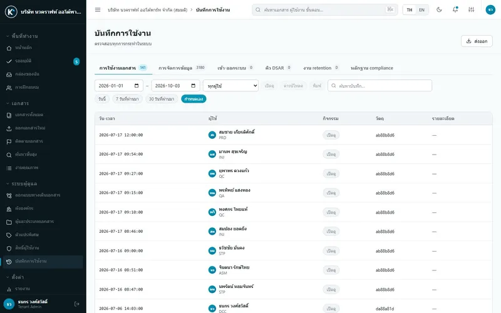This screenshot has height=313, width=501.
Task: Collapse the Documents (เอกสาร) sidebar section
Action: 18,103
